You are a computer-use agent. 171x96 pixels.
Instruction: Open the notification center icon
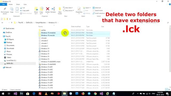point(168,94)
